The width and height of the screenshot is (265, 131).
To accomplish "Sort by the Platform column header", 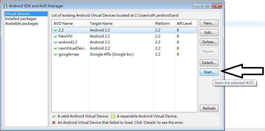I will 164,24.
